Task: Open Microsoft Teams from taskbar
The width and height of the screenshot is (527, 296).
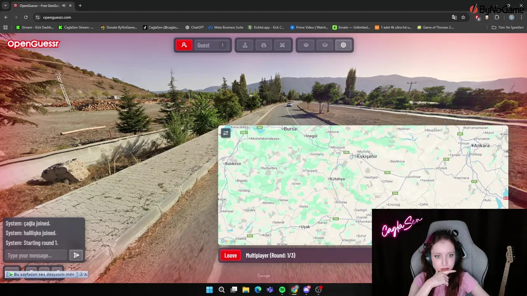Action: point(270,290)
